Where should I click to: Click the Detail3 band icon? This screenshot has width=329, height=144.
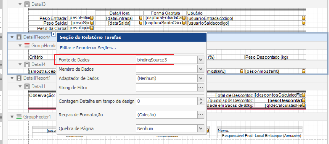pyautogui.click(x=27, y=4)
